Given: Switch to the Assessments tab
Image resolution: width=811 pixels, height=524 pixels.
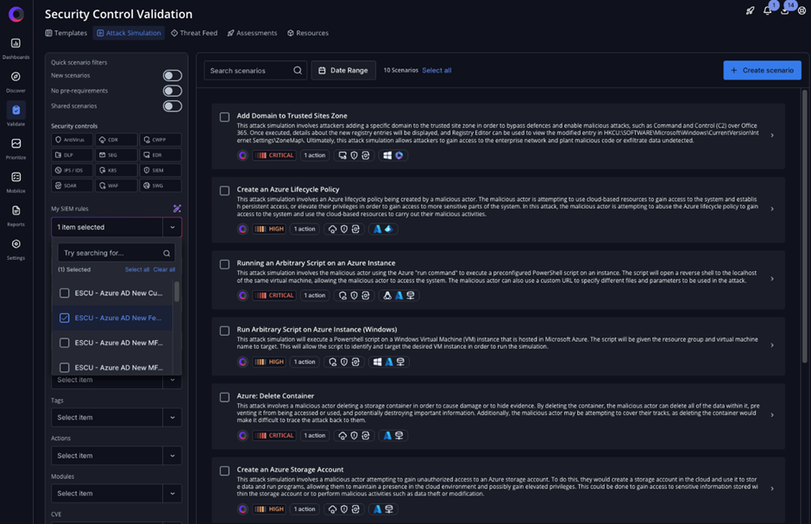Looking at the screenshot, I should [252, 33].
